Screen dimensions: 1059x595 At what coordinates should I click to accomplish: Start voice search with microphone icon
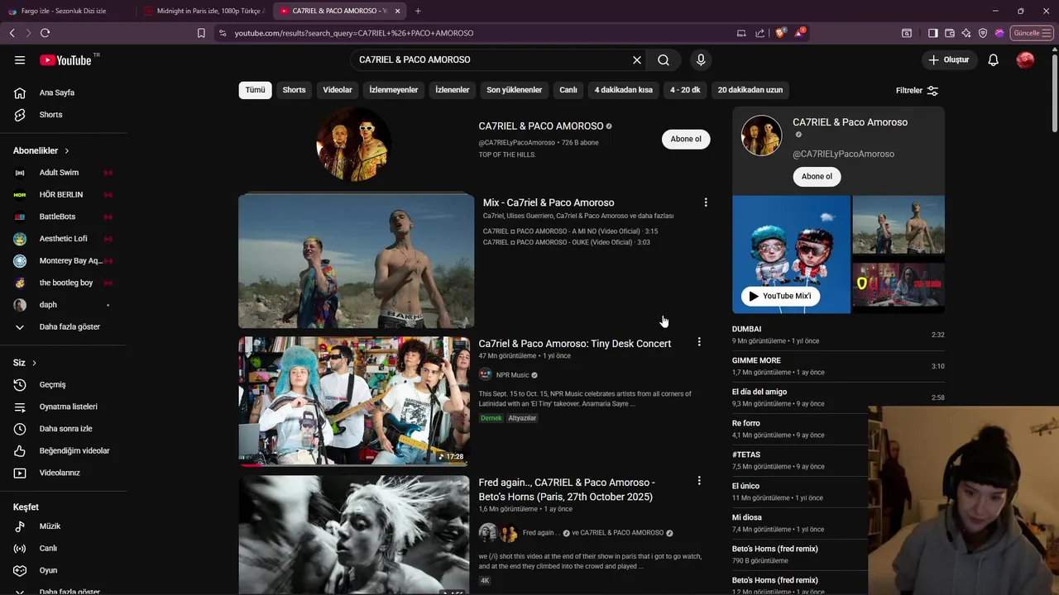(701, 59)
